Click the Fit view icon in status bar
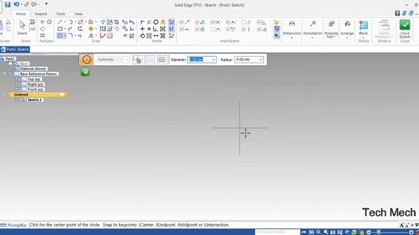 tap(333, 232)
